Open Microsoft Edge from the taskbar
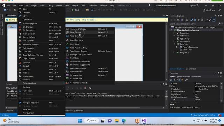Screen dimensions: 224x126 pyautogui.click(x=124, y=121)
